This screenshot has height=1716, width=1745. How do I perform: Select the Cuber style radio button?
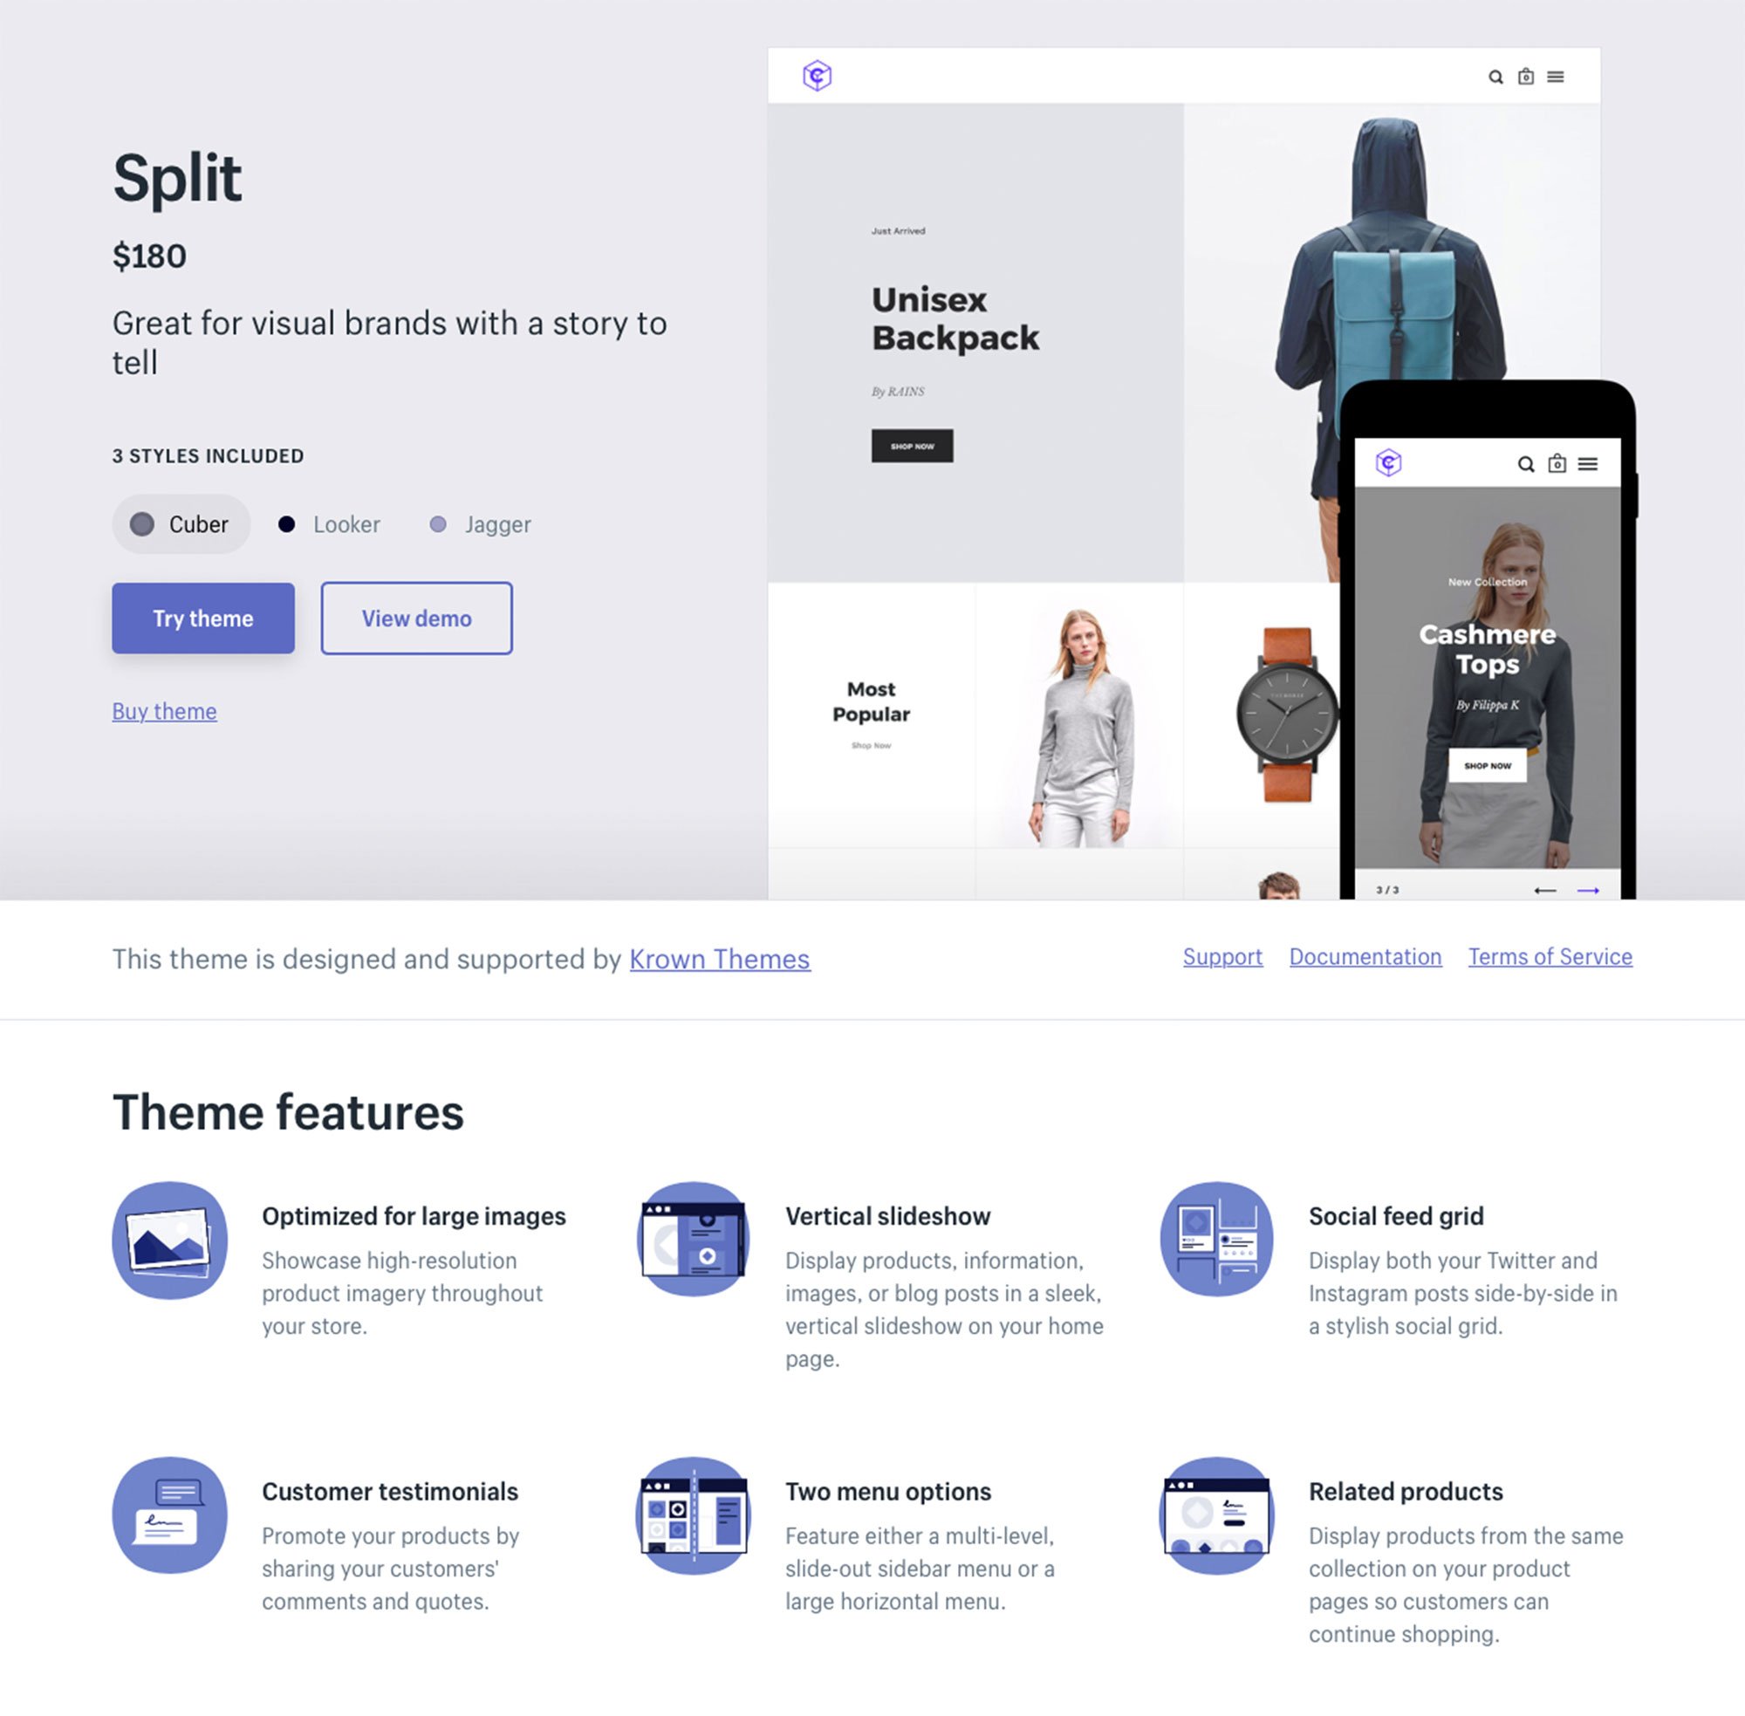143,523
